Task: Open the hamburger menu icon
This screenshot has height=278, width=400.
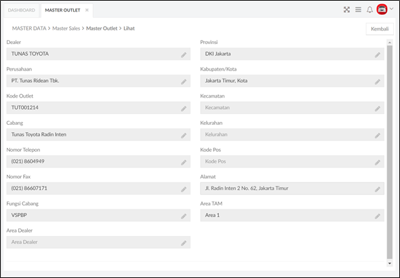Action: (x=358, y=9)
